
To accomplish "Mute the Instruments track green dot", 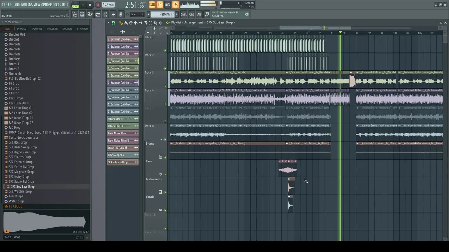I will click(x=165, y=192).
